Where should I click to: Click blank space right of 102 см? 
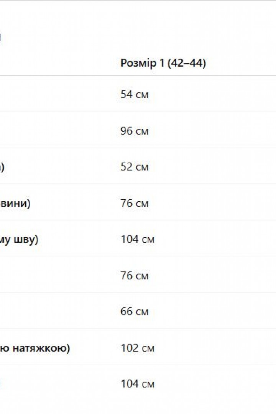[x=215, y=348]
